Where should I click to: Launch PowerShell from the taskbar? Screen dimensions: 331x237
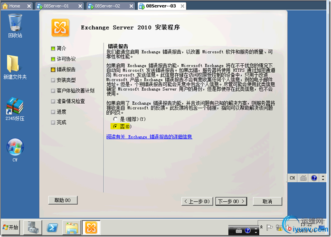(x=52, y=227)
